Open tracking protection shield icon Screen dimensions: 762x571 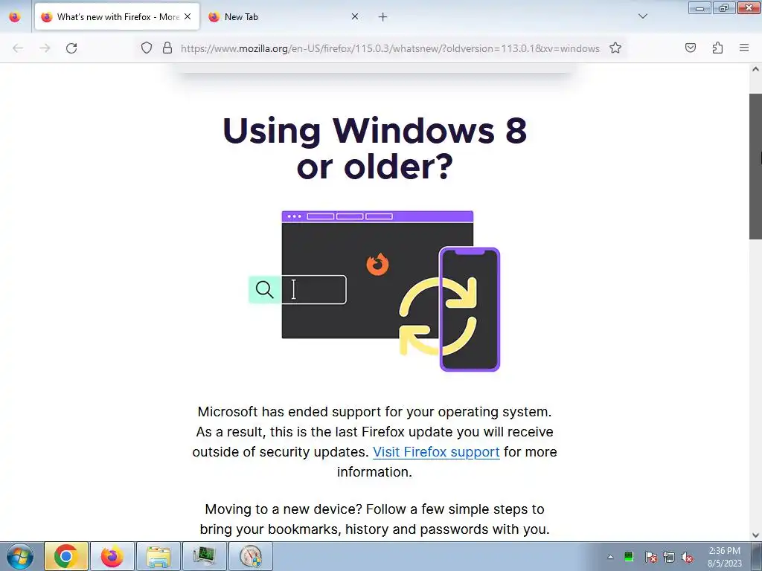tap(147, 48)
